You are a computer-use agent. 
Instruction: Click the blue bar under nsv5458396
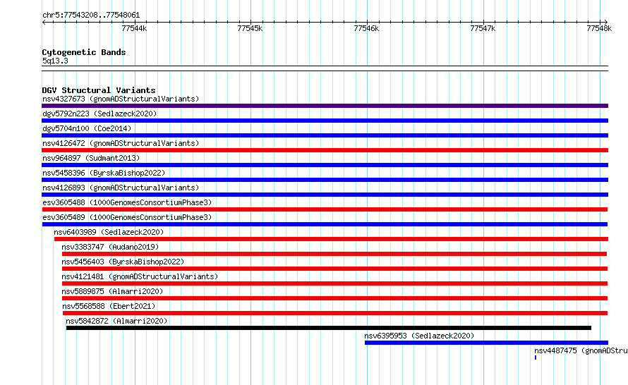(x=325, y=180)
